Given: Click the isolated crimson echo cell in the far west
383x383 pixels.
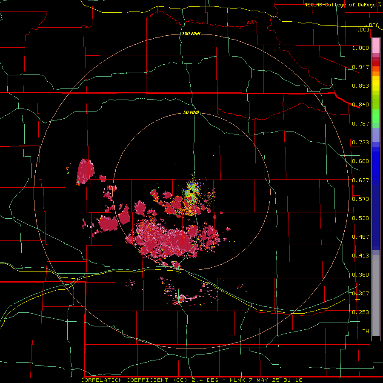Looking at the screenshot, I should pyautogui.click(x=86, y=172).
